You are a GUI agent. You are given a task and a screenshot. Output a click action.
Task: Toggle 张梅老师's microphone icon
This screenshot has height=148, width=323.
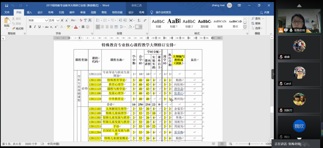(x=291, y=30)
